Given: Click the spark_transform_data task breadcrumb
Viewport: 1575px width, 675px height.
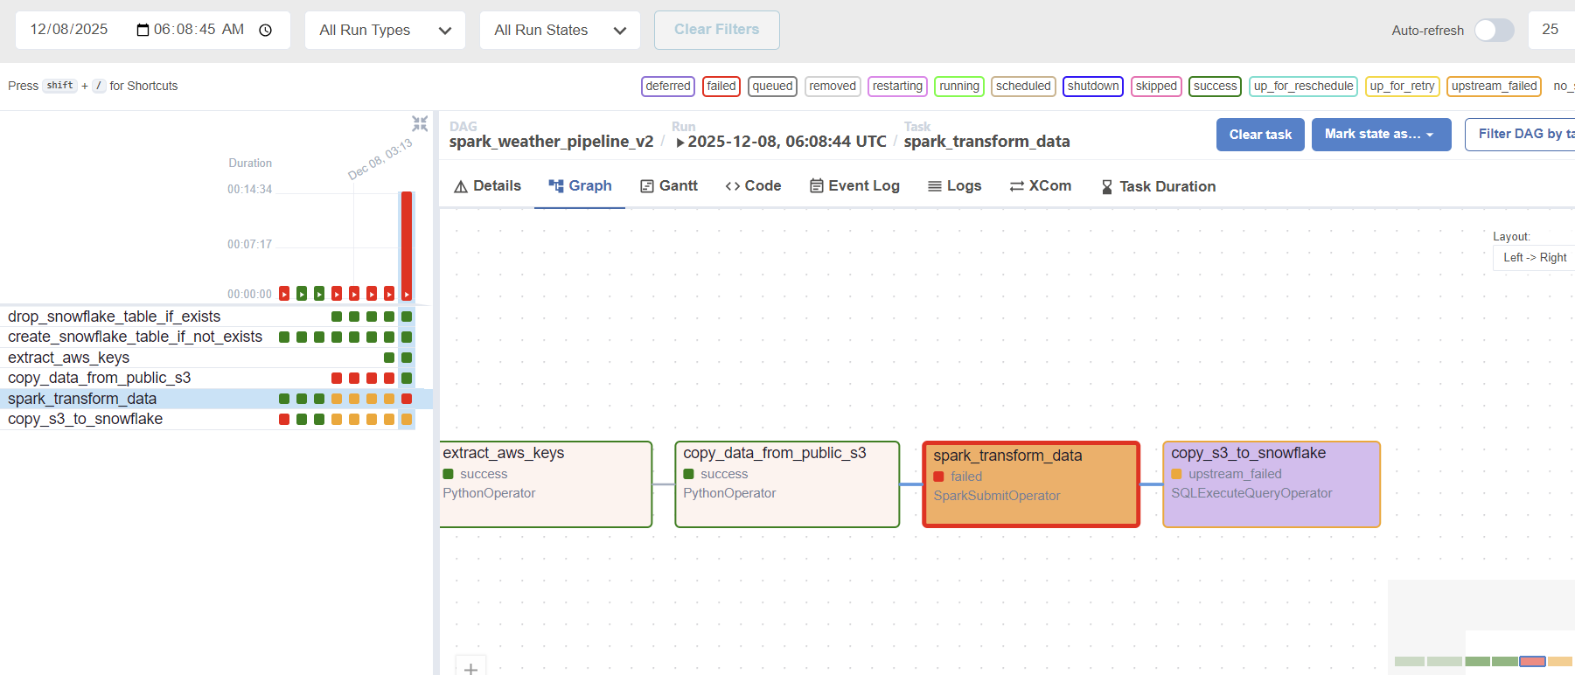Looking at the screenshot, I should coord(986,142).
